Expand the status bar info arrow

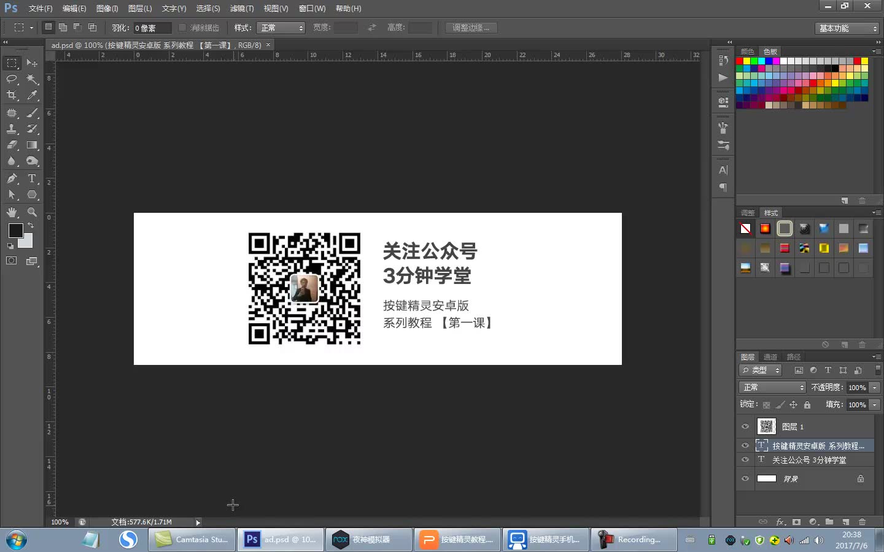pos(198,523)
